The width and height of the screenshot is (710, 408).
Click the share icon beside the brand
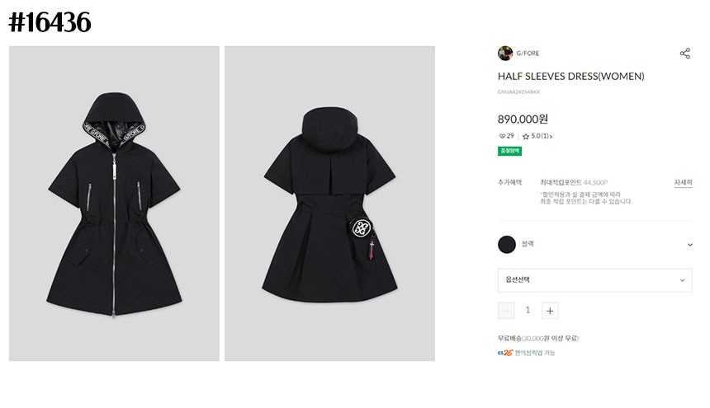[684, 54]
